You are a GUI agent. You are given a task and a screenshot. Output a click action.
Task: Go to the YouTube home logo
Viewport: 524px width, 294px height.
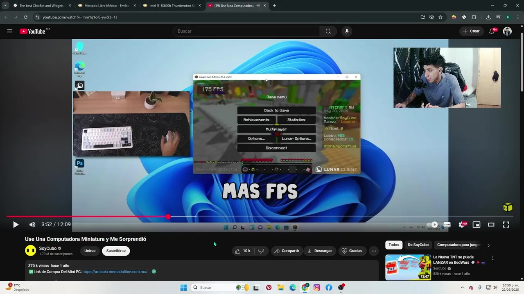click(33, 31)
